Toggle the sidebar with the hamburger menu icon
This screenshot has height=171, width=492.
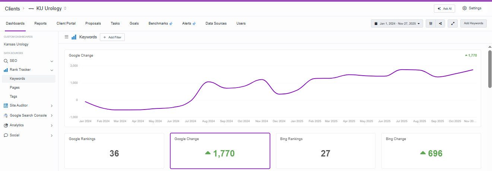tap(67, 37)
